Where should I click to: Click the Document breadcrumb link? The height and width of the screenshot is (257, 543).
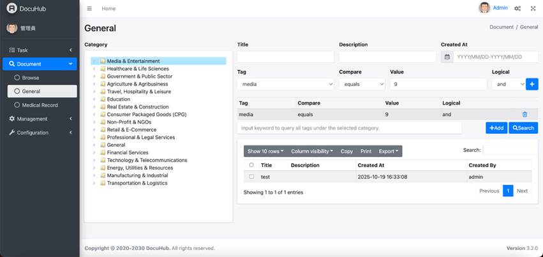(x=502, y=27)
